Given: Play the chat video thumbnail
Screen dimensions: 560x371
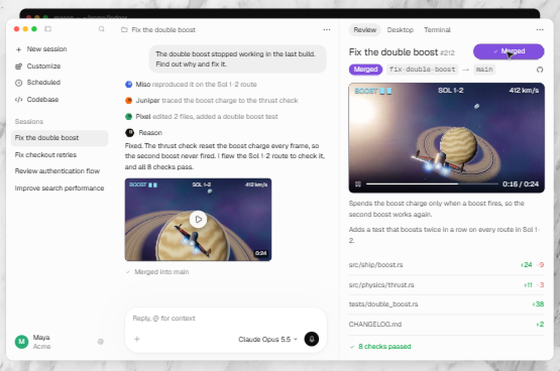Looking at the screenshot, I should (198, 219).
